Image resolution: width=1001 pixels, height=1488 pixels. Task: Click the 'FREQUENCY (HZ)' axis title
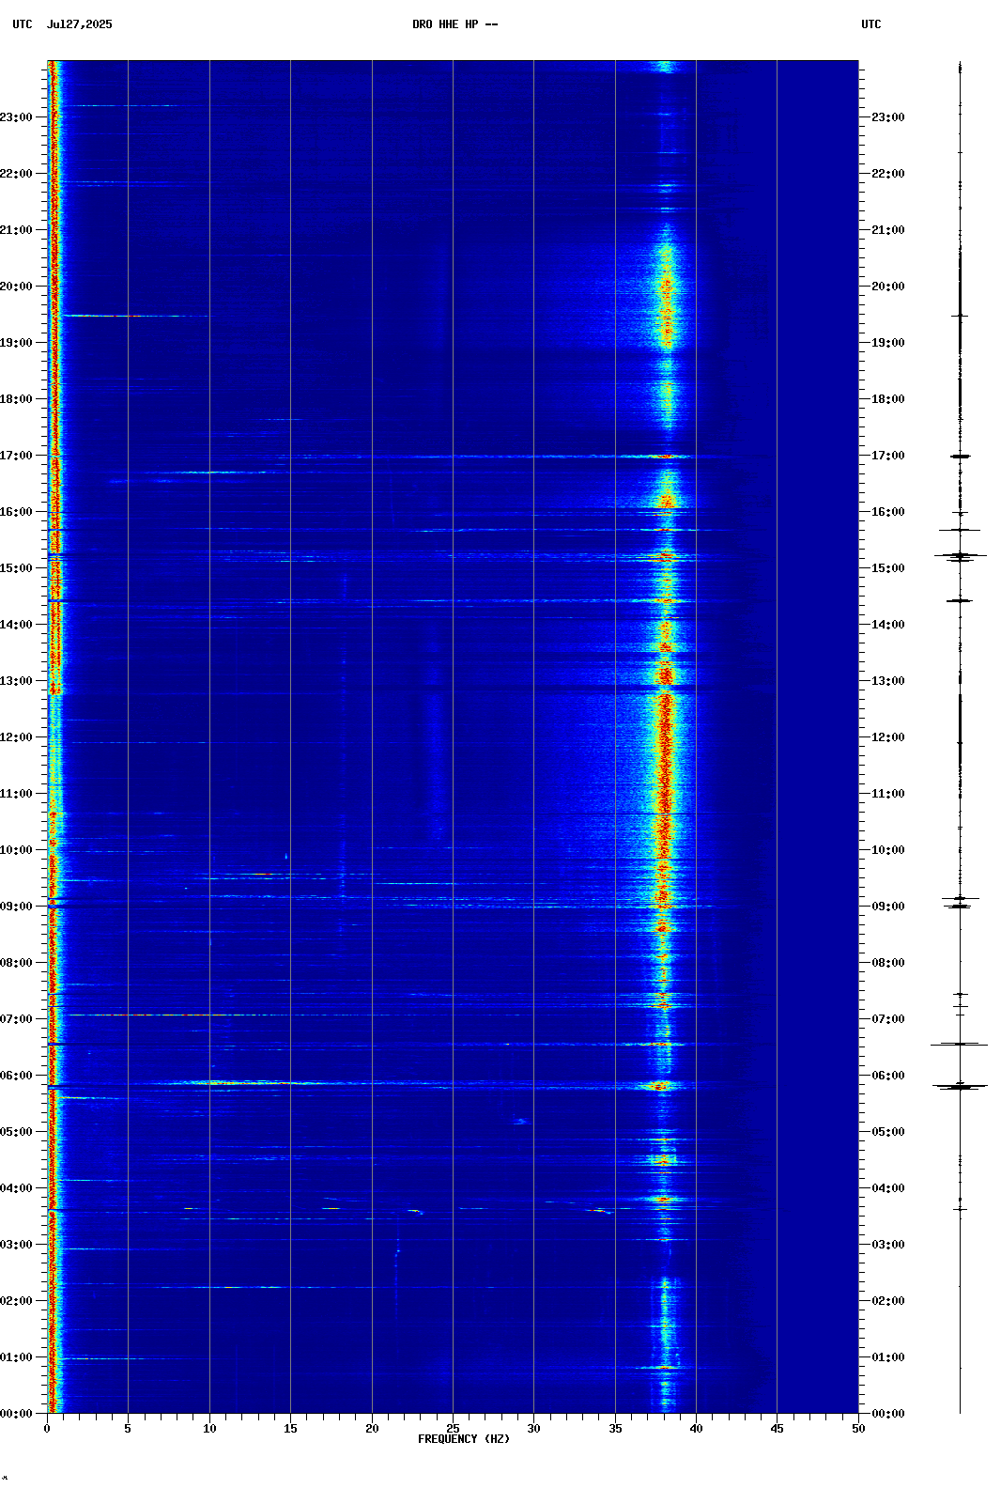464,1439
